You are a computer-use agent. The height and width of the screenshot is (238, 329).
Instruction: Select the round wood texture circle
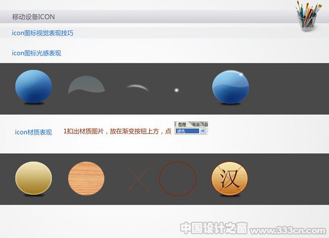[x=86, y=178]
